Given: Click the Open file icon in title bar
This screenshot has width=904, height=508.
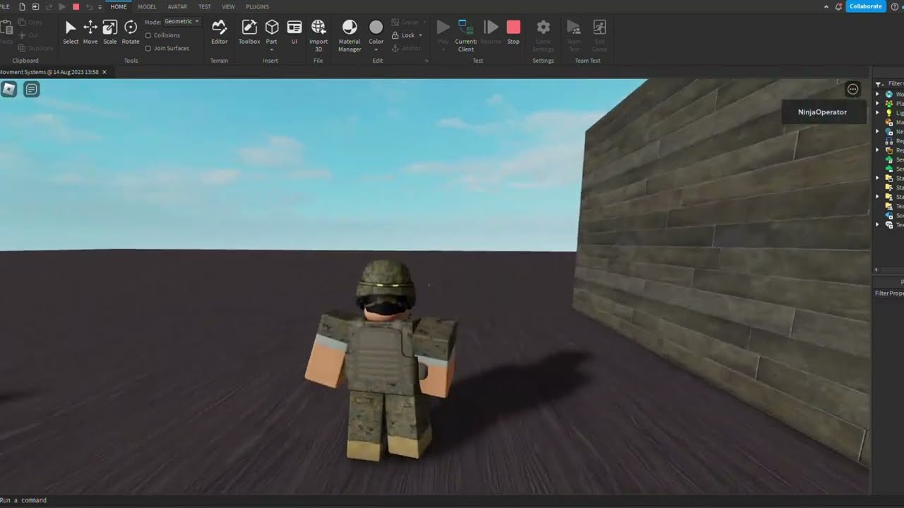Looking at the screenshot, I should point(35,6).
